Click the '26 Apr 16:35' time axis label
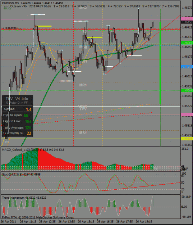The height and width of the screenshot is (225, 193). pos(105,221)
